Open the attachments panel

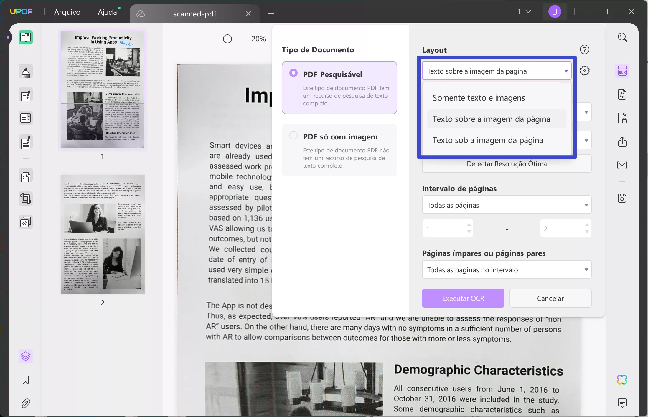(26, 403)
